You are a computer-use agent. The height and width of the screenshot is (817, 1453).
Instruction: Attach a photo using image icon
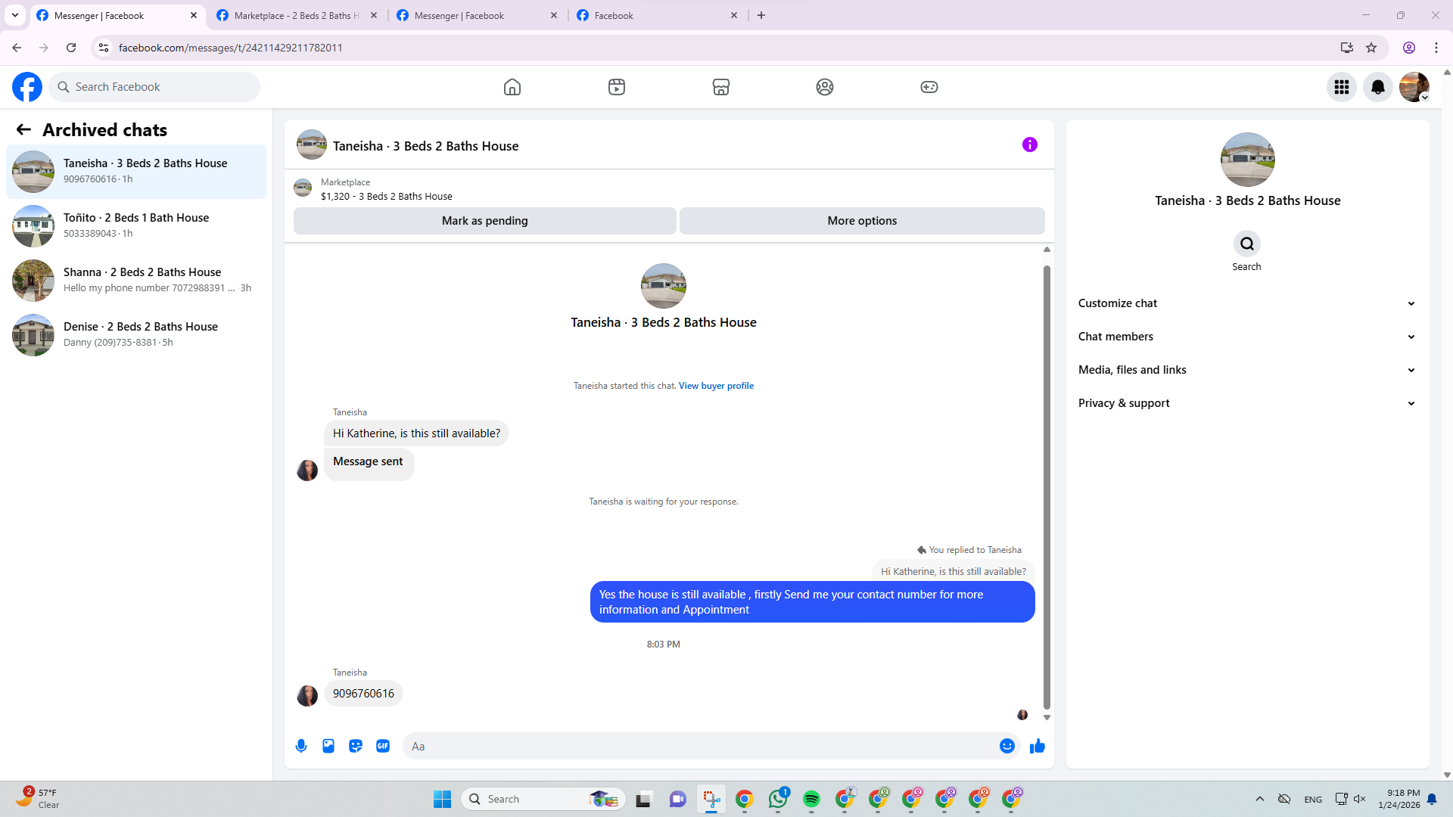[328, 746]
